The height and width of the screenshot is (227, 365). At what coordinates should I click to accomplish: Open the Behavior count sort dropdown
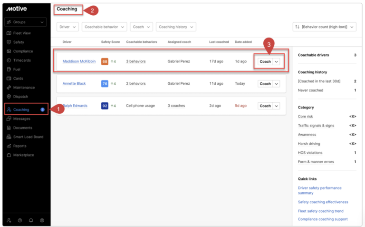tap(325, 27)
